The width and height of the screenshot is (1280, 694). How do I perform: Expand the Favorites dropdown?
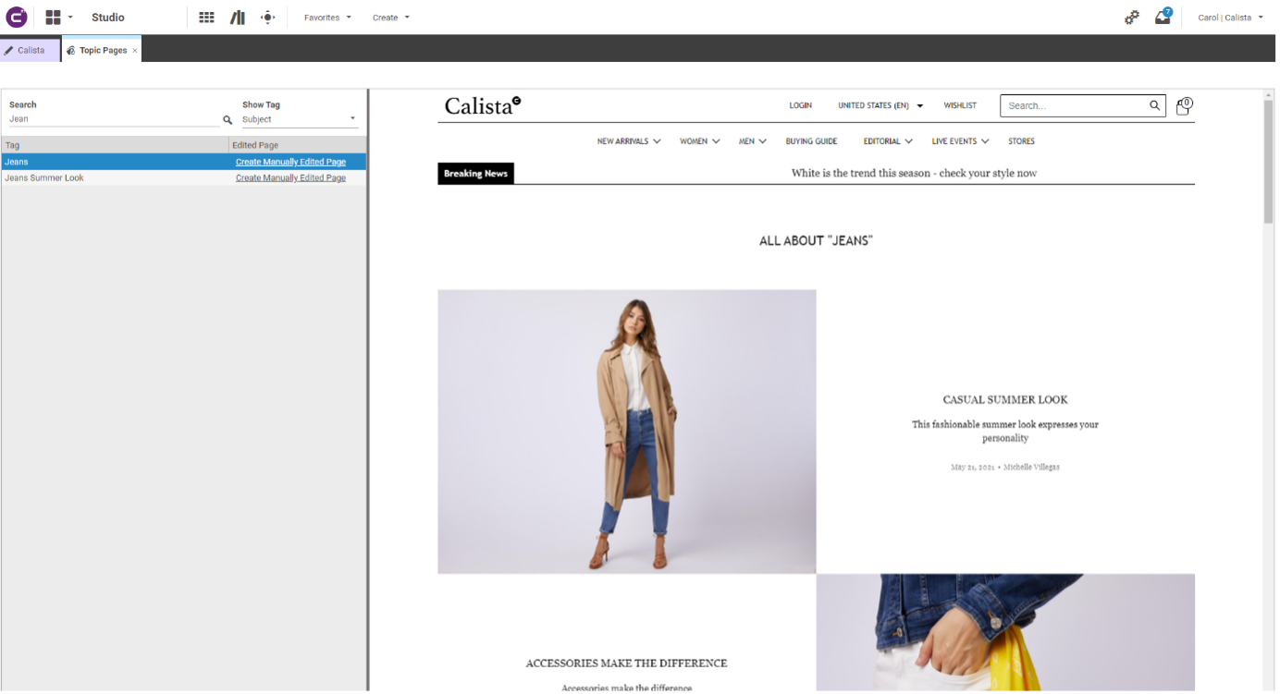pyautogui.click(x=327, y=18)
